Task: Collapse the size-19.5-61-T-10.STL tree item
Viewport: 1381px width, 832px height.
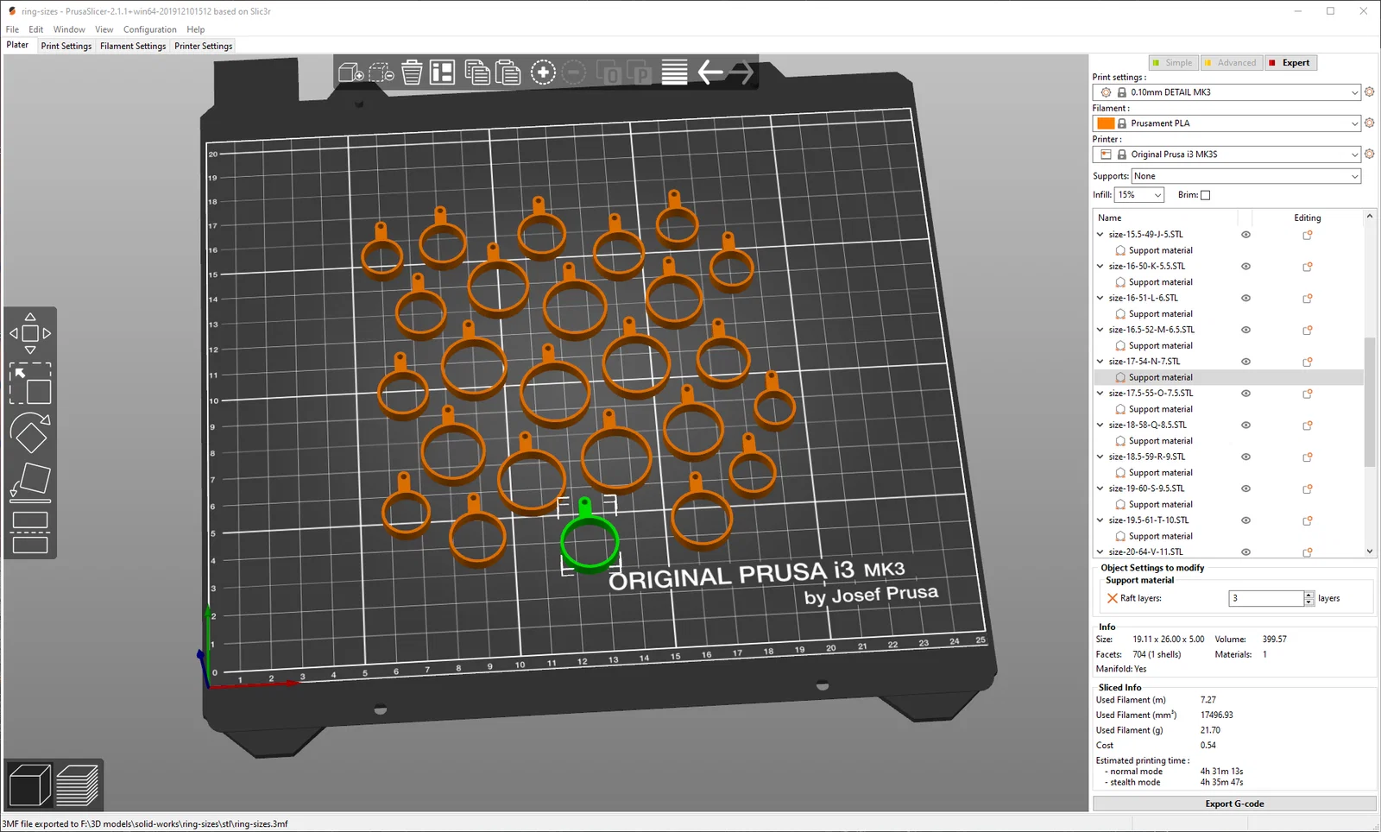Action: coord(1100,520)
